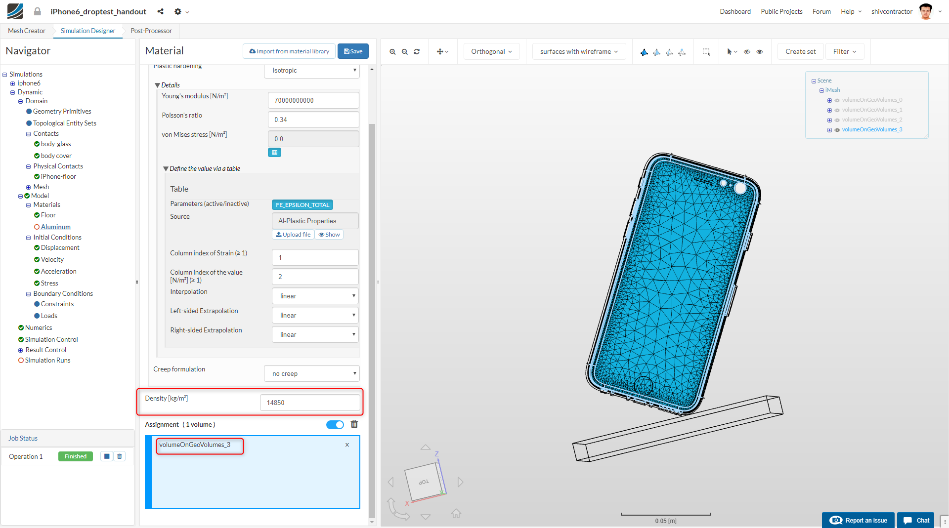
Task: Zoom in on the 3D viewer
Action: pos(392,52)
